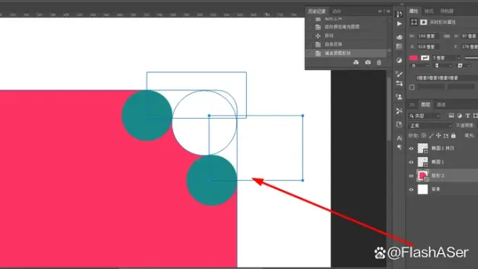Open the Adjustments circle icon in collapsed dock
The image size is (478, 269).
[x=399, y=60]
